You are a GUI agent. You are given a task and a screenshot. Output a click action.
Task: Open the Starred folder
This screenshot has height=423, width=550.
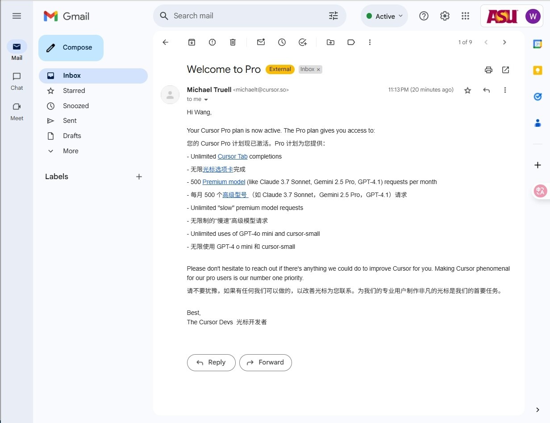(74, 91)
